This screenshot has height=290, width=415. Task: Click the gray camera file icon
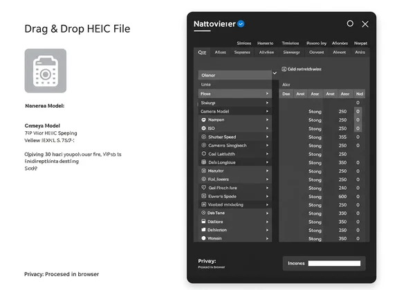46,71
